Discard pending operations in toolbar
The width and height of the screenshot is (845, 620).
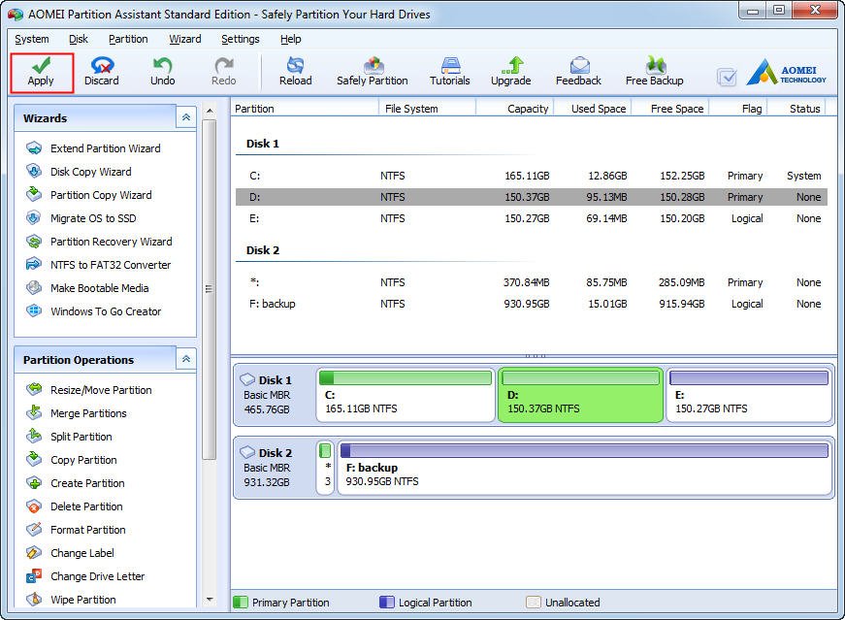[x=101, y=65]
